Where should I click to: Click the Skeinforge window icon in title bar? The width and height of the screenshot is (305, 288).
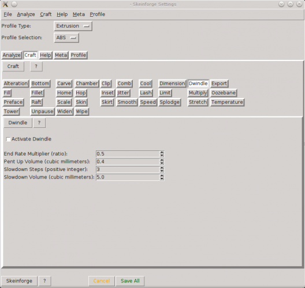click(x=5, y=4)
